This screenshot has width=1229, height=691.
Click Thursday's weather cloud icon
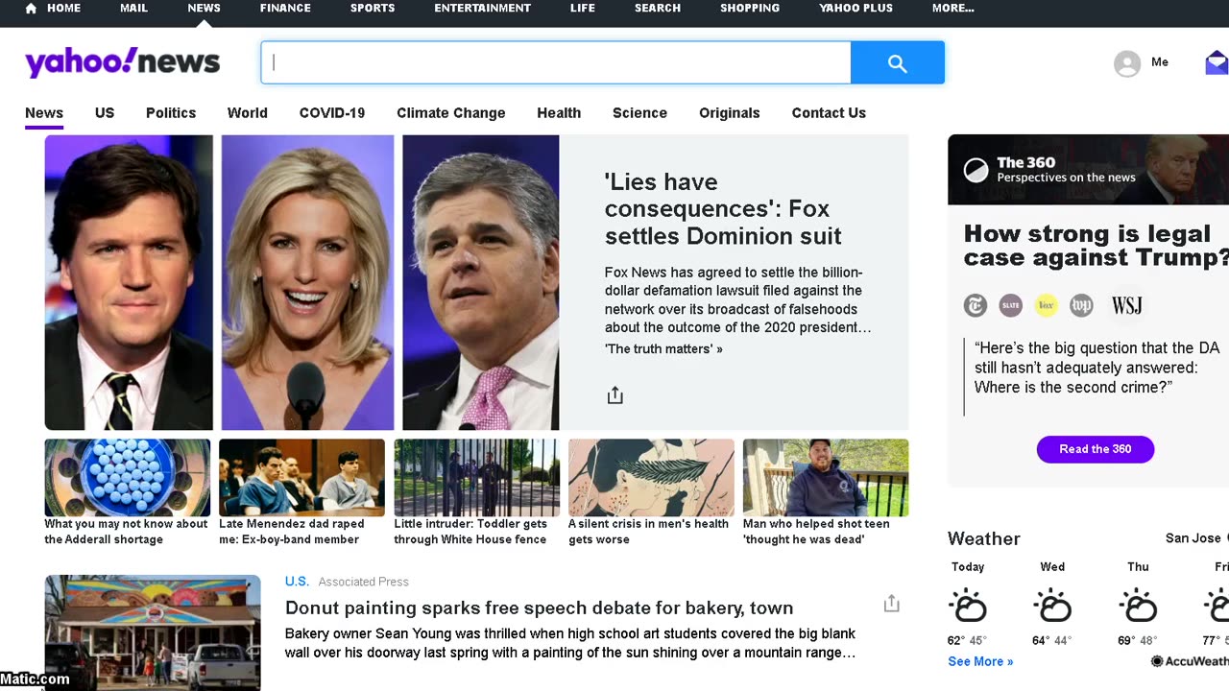(x=1138, y=606)
